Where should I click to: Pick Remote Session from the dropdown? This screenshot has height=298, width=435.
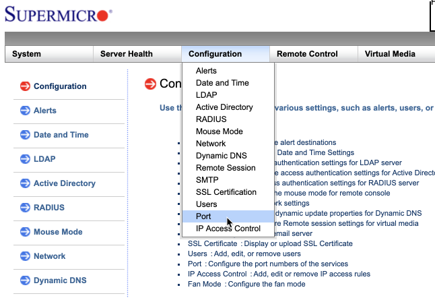[226, 168]
